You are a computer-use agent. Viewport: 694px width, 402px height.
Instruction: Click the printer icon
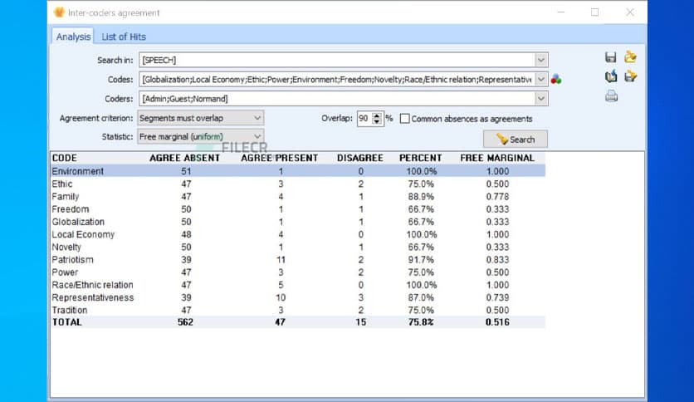611,96
